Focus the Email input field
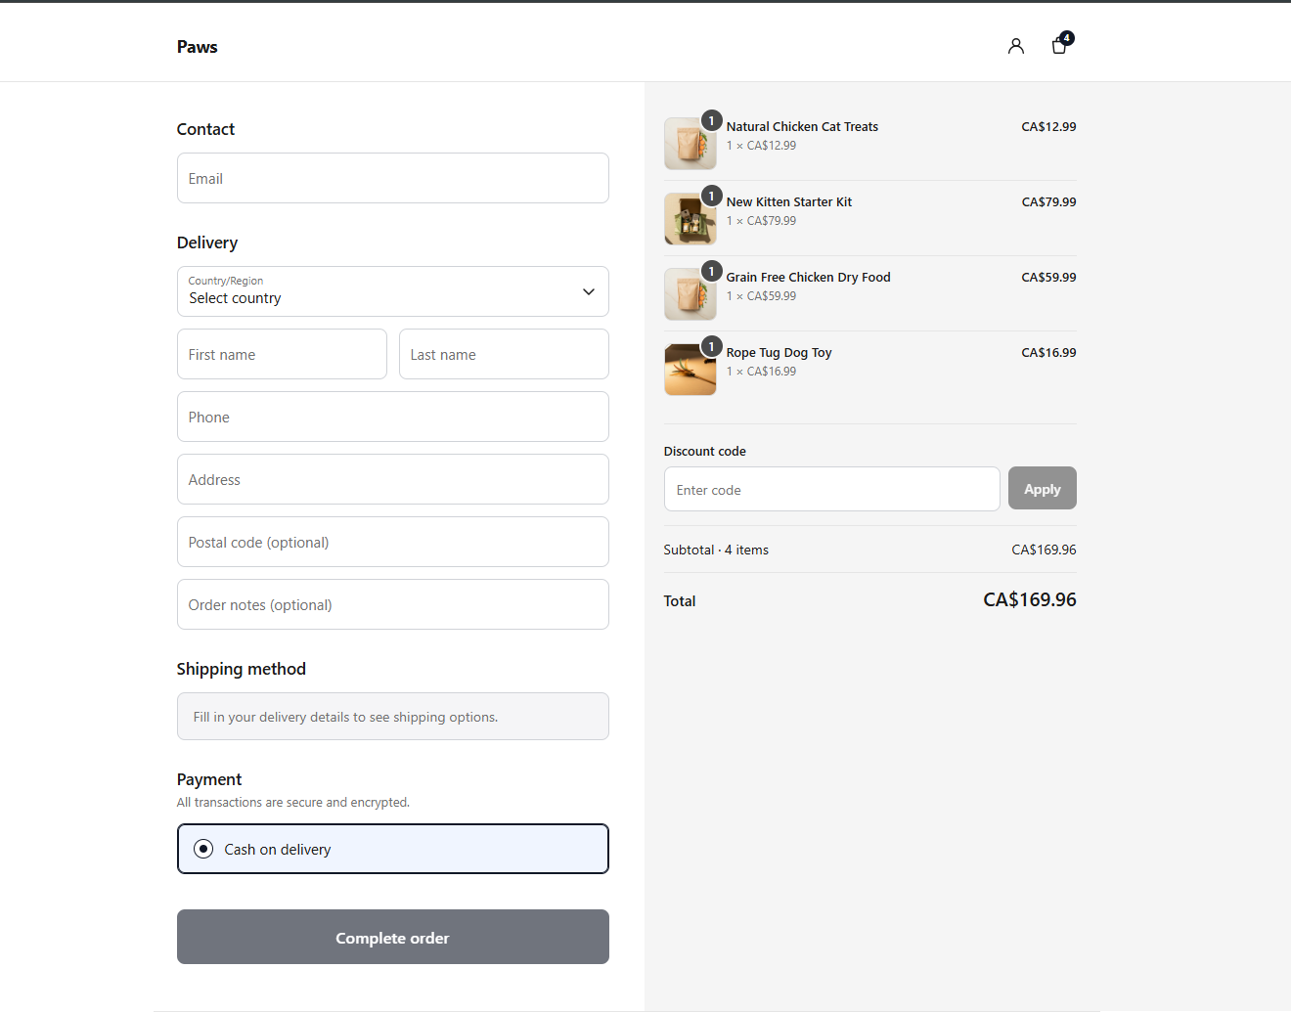The image size is (1291, 1013). point(392,178)
